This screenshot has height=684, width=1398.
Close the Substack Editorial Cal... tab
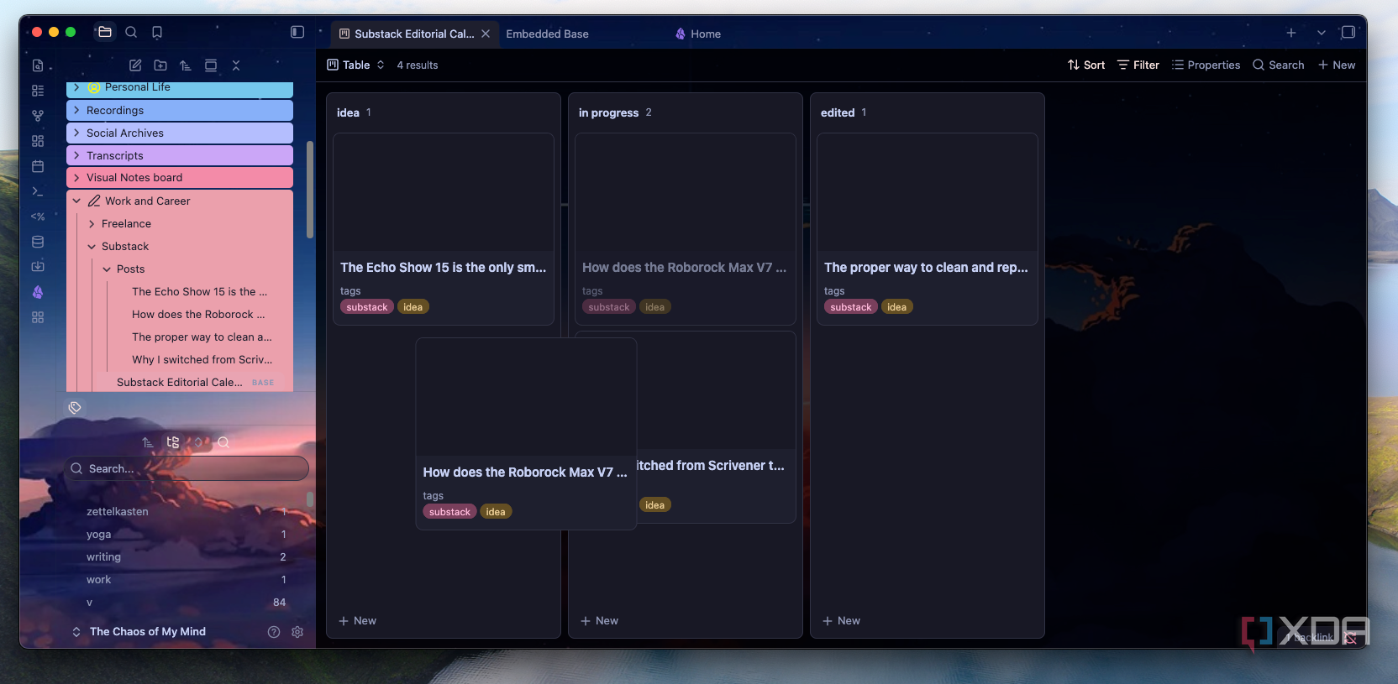[x=486, y=34]
